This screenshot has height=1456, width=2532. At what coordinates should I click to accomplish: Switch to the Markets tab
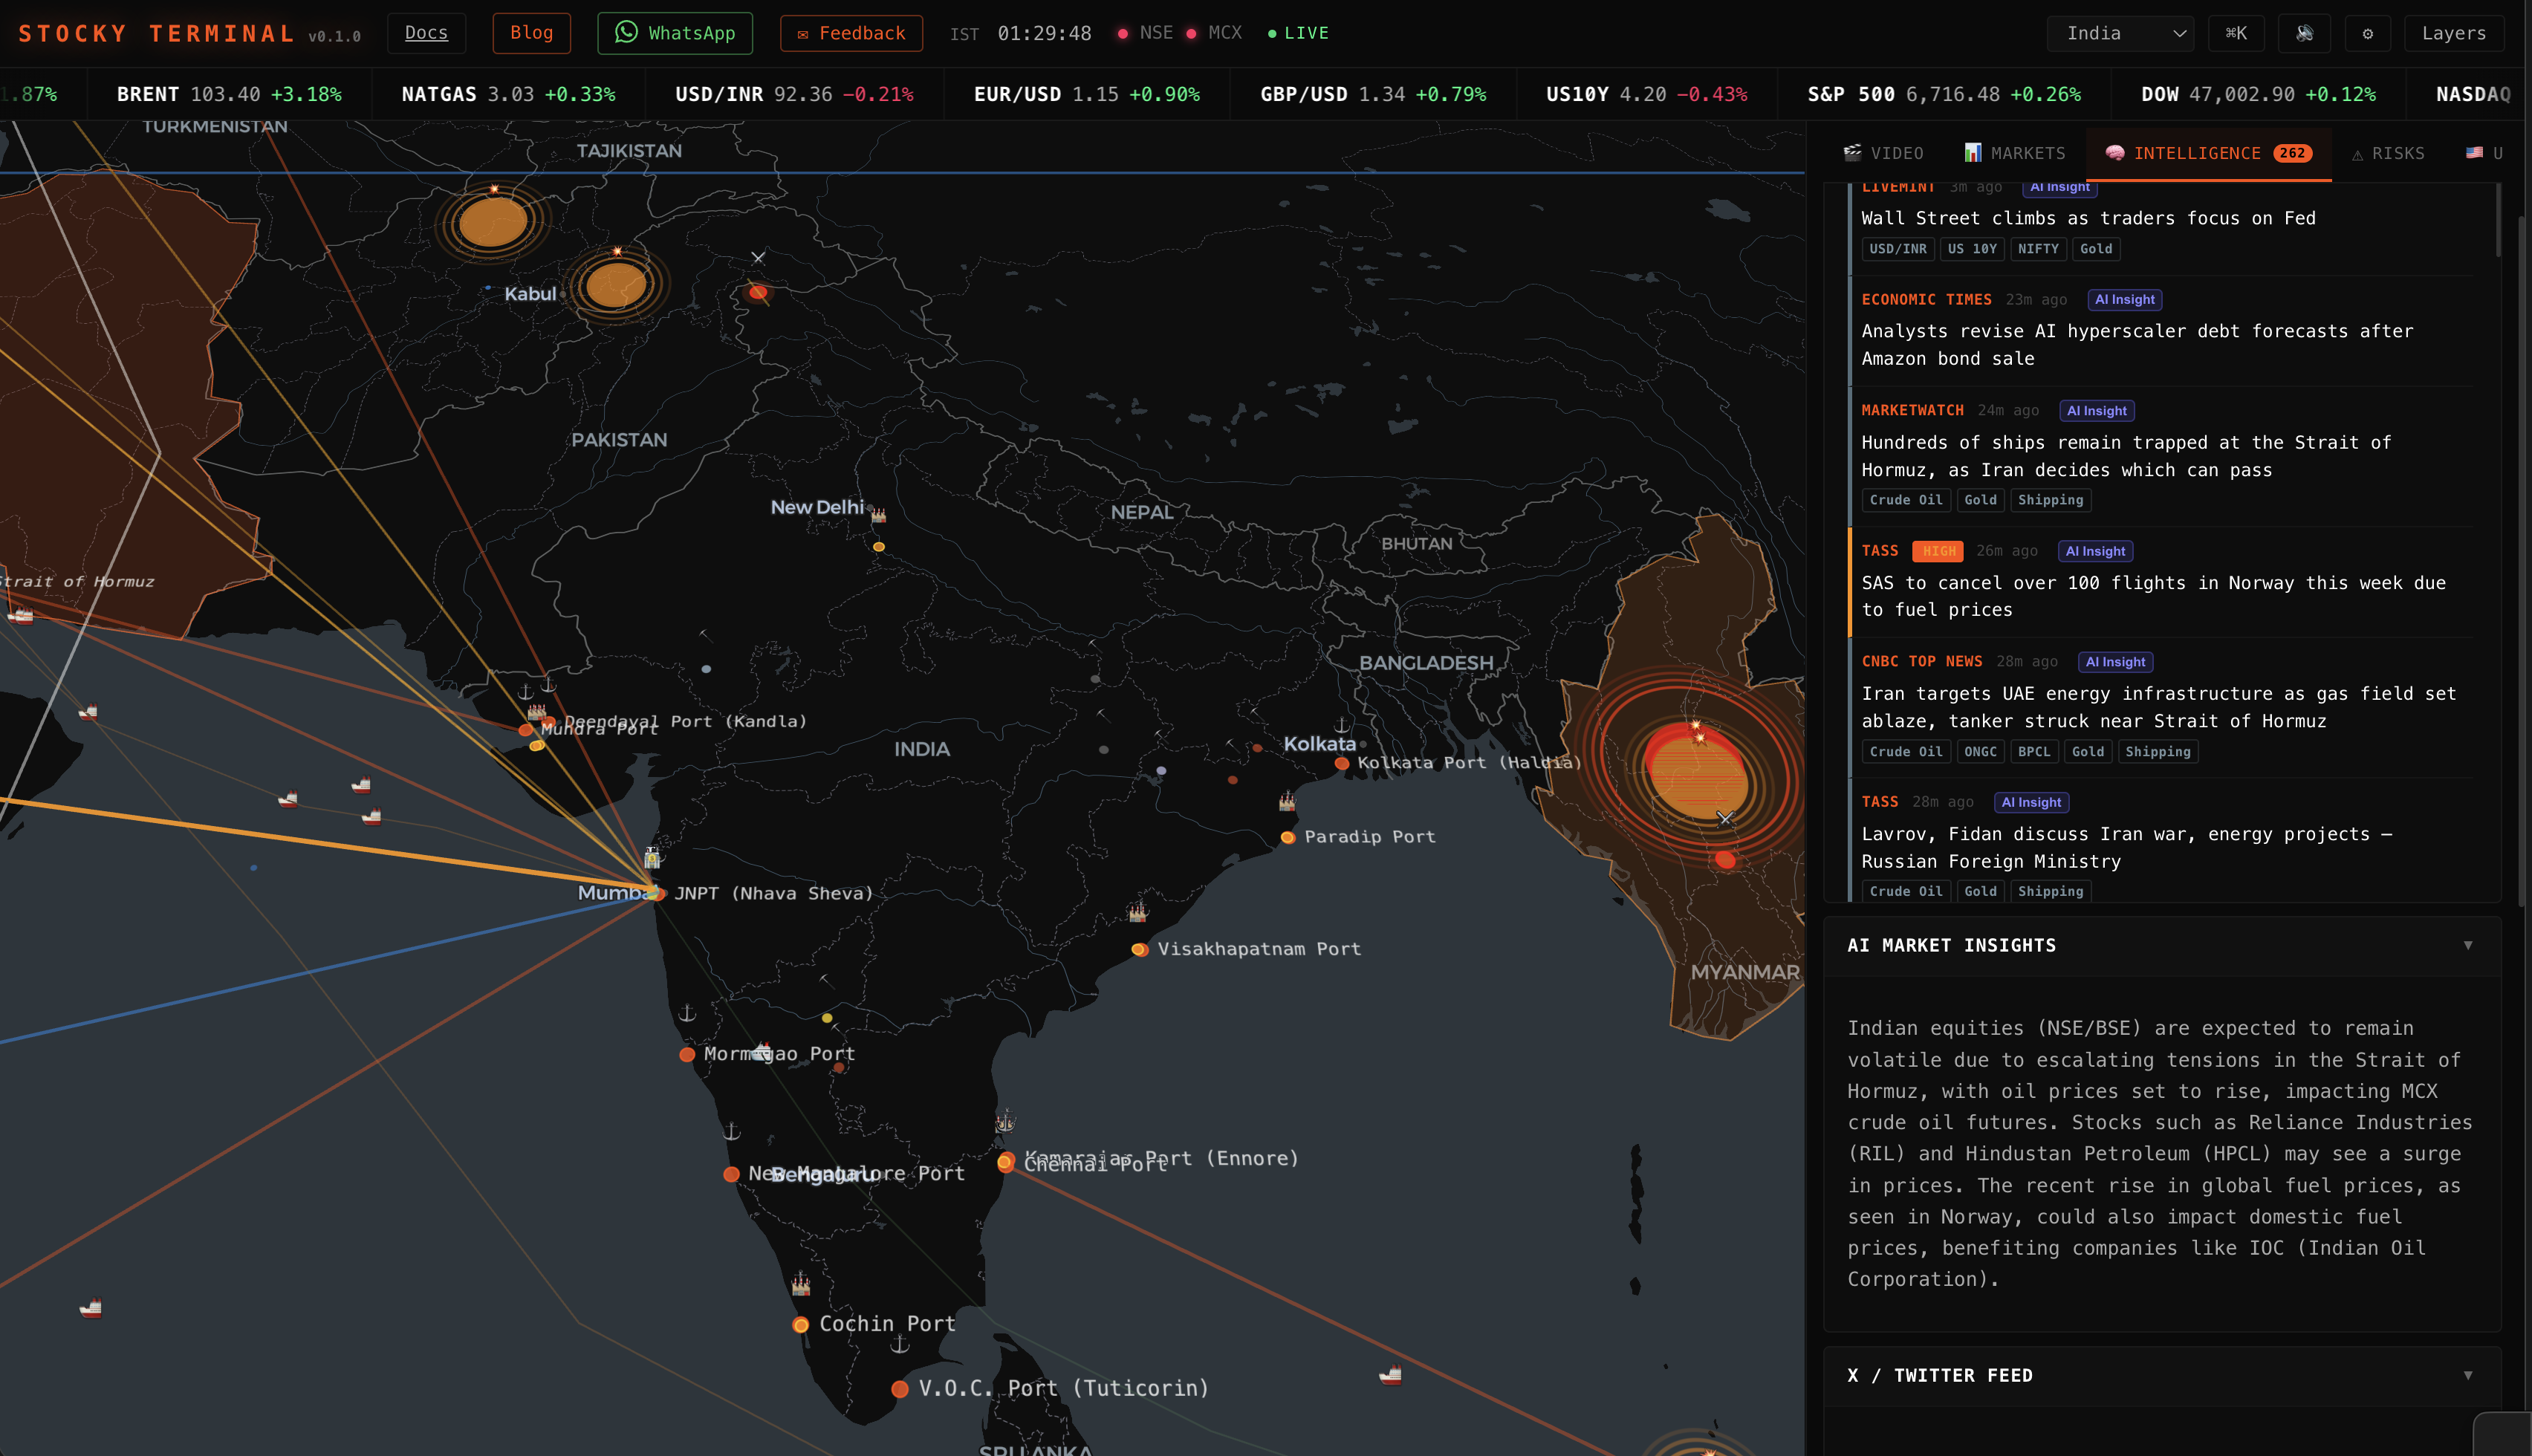coord(2014,153)
